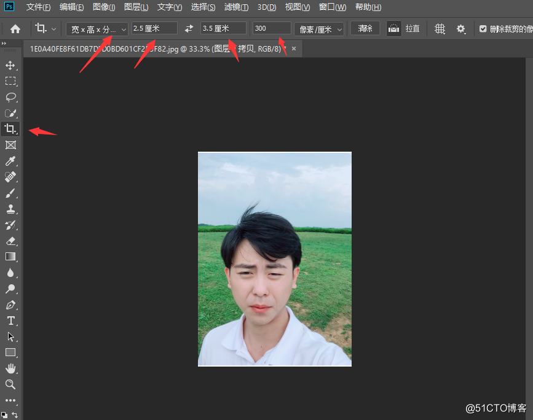This screenshot has width=533, height=420.
Task: Open the Image menu
Action: [x=104, y=7]
